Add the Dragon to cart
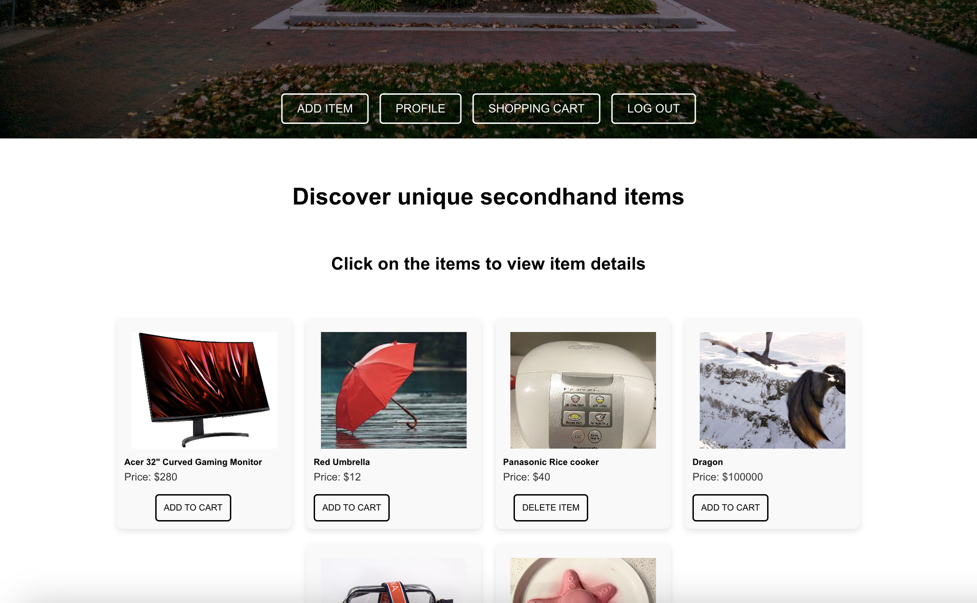Viewport: 977px width, 603px height. coord(730,507)
